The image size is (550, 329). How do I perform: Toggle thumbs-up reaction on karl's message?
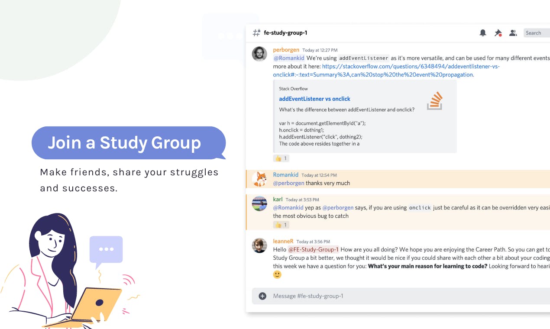pyautogui.click(x=281, y=225)
